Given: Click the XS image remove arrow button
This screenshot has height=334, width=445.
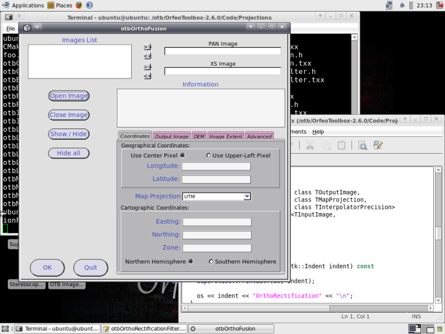Looking at the screenshot, I should pyautogui.click(x=147, y=76).
